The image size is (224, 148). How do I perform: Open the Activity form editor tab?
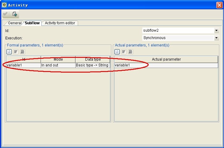click(60, 23)
